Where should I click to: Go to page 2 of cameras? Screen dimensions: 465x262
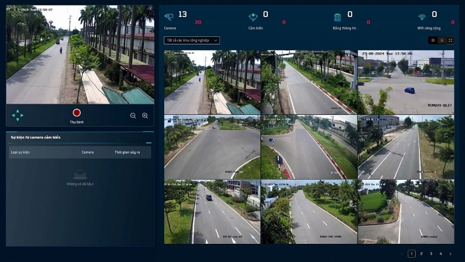click(x=421, y=253)
